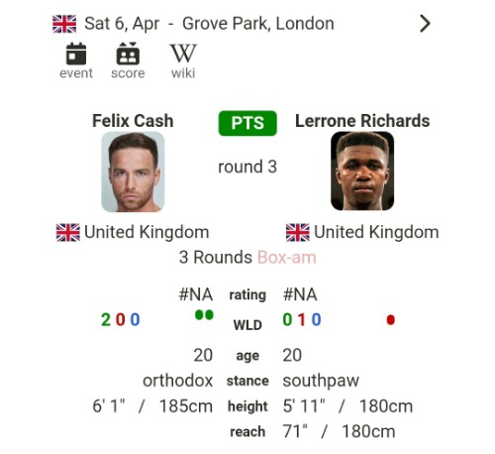495x454 pixels.
Task: Open Lerrone Richards' profile via his name
Action: click(362, 121)
